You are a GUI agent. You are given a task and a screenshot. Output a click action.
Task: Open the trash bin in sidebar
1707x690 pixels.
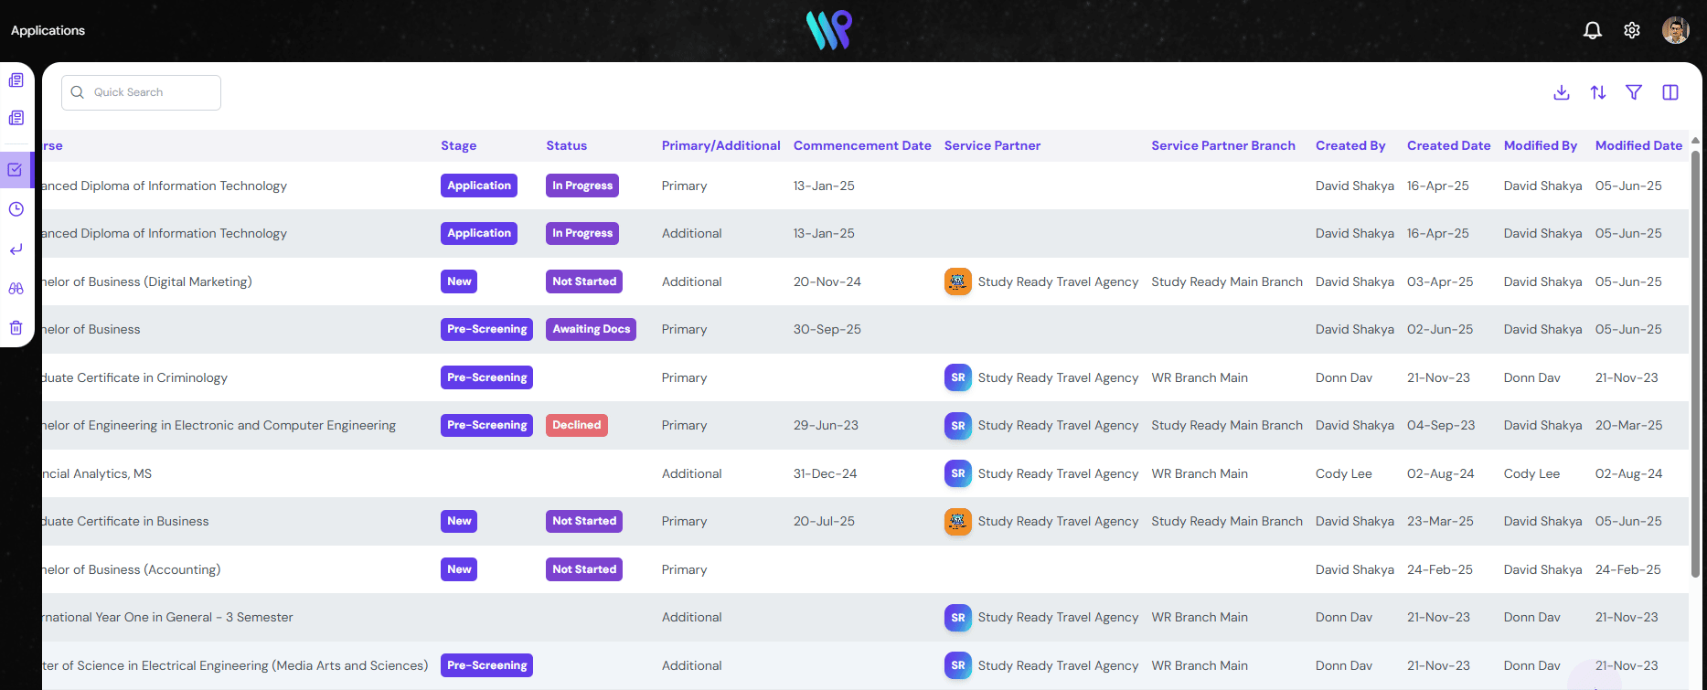tap(16, 328)
